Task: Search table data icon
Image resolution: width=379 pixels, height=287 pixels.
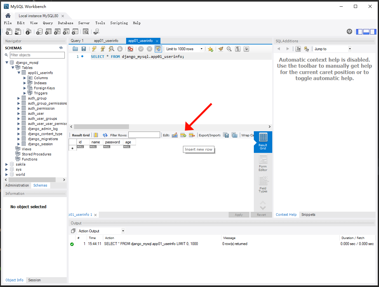Action: point(85,31)
